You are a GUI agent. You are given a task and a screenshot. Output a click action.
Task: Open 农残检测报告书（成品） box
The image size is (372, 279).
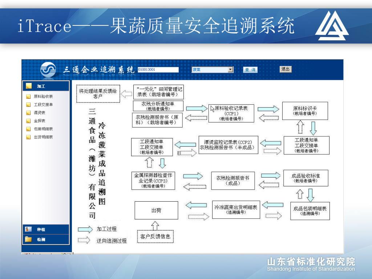pos(233,181)
